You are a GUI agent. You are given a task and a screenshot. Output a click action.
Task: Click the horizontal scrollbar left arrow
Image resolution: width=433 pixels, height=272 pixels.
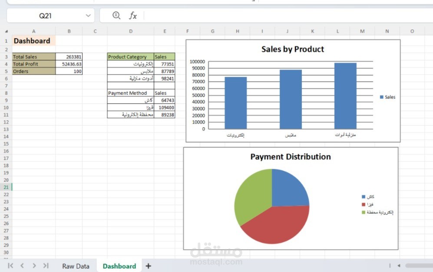pyautogui.click(x=399, y=265)
